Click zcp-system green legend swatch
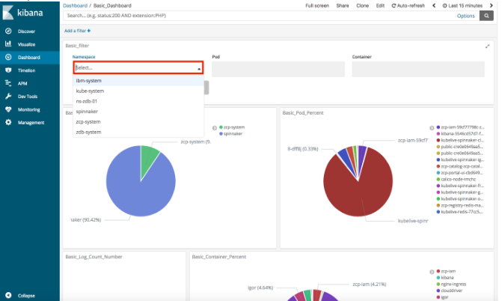The height and width of the screenshot is (301, 502). [x=221, y=127]
